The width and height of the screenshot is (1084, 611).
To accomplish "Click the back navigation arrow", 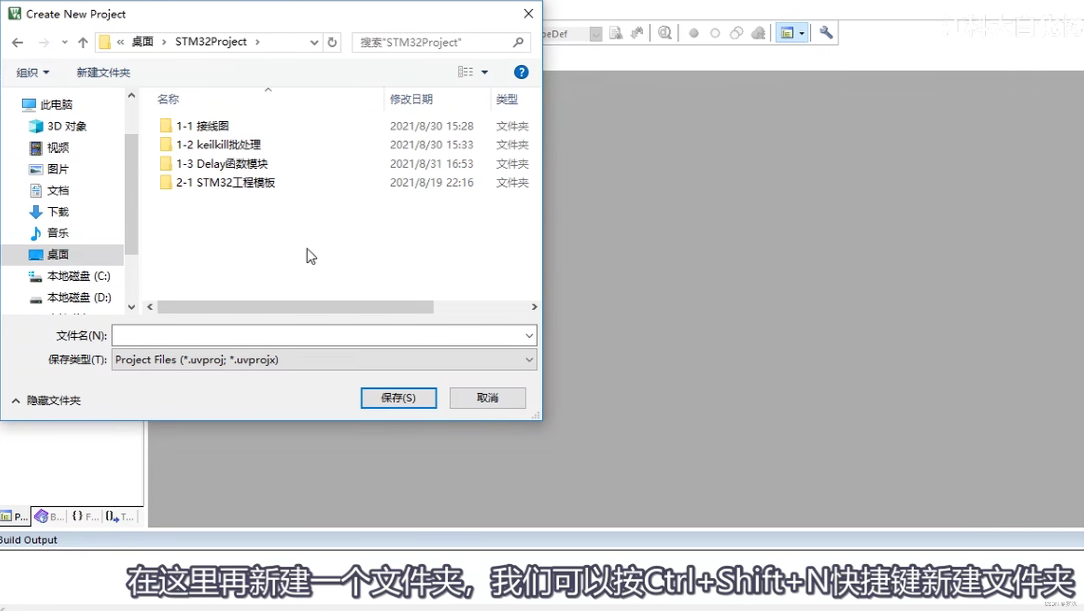I will pyautogui.click(x=18, y=43).
